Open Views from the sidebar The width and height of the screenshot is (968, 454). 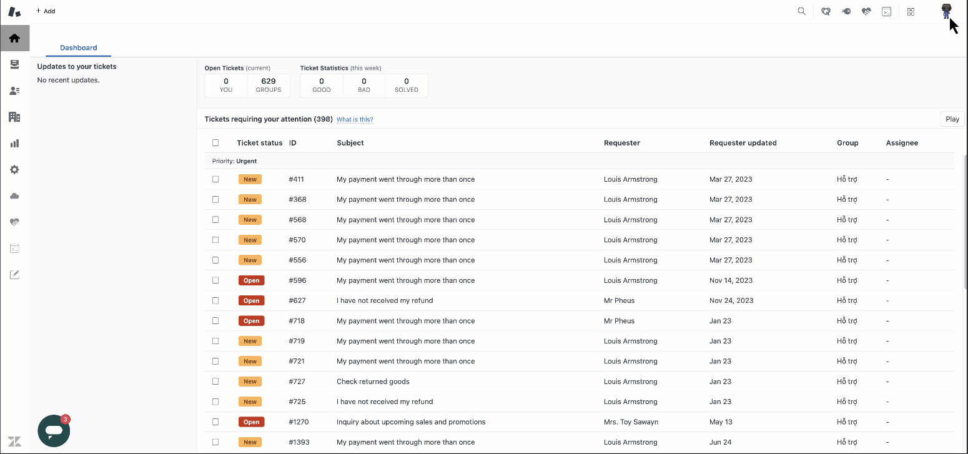tap(14, 64)
